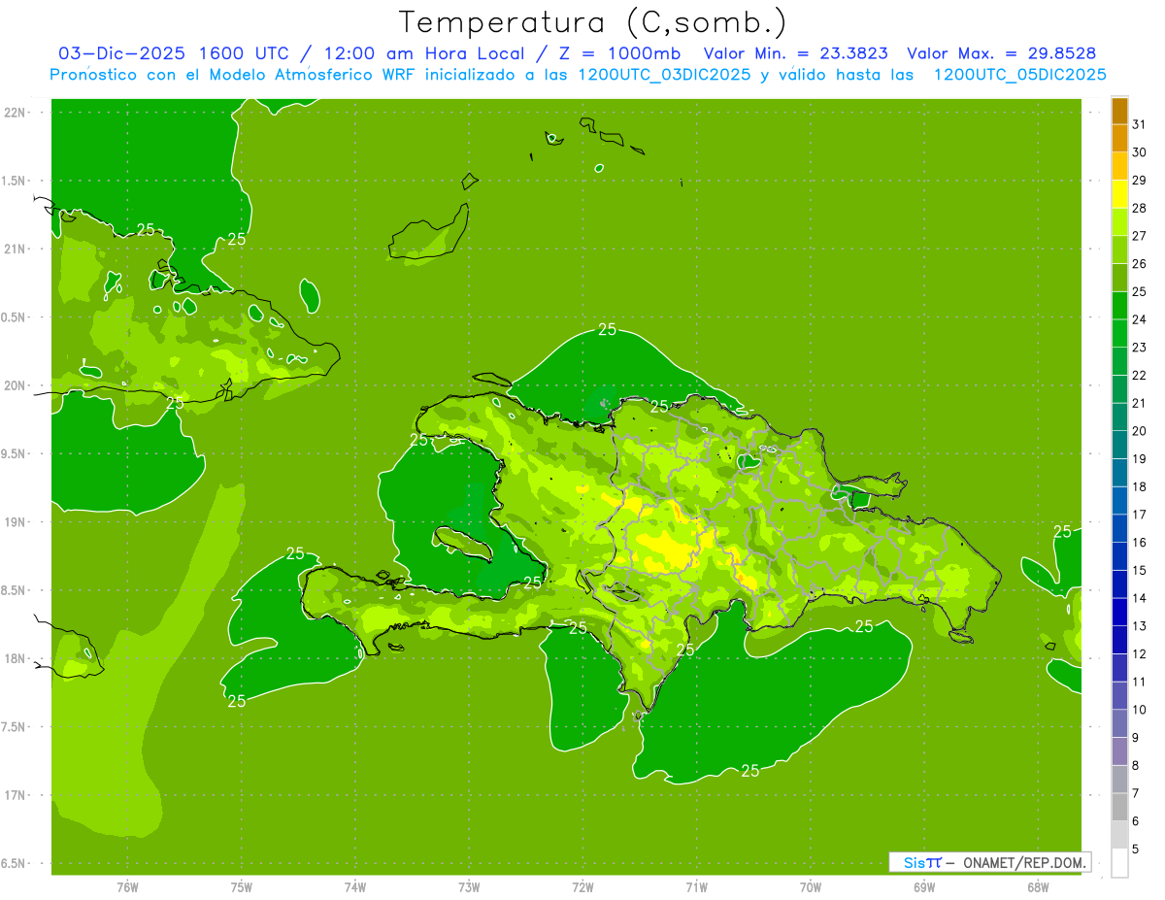Click the '12' value on the color scale
The height and width of the screenshot is (900, 1165).
click(1140, 654)
